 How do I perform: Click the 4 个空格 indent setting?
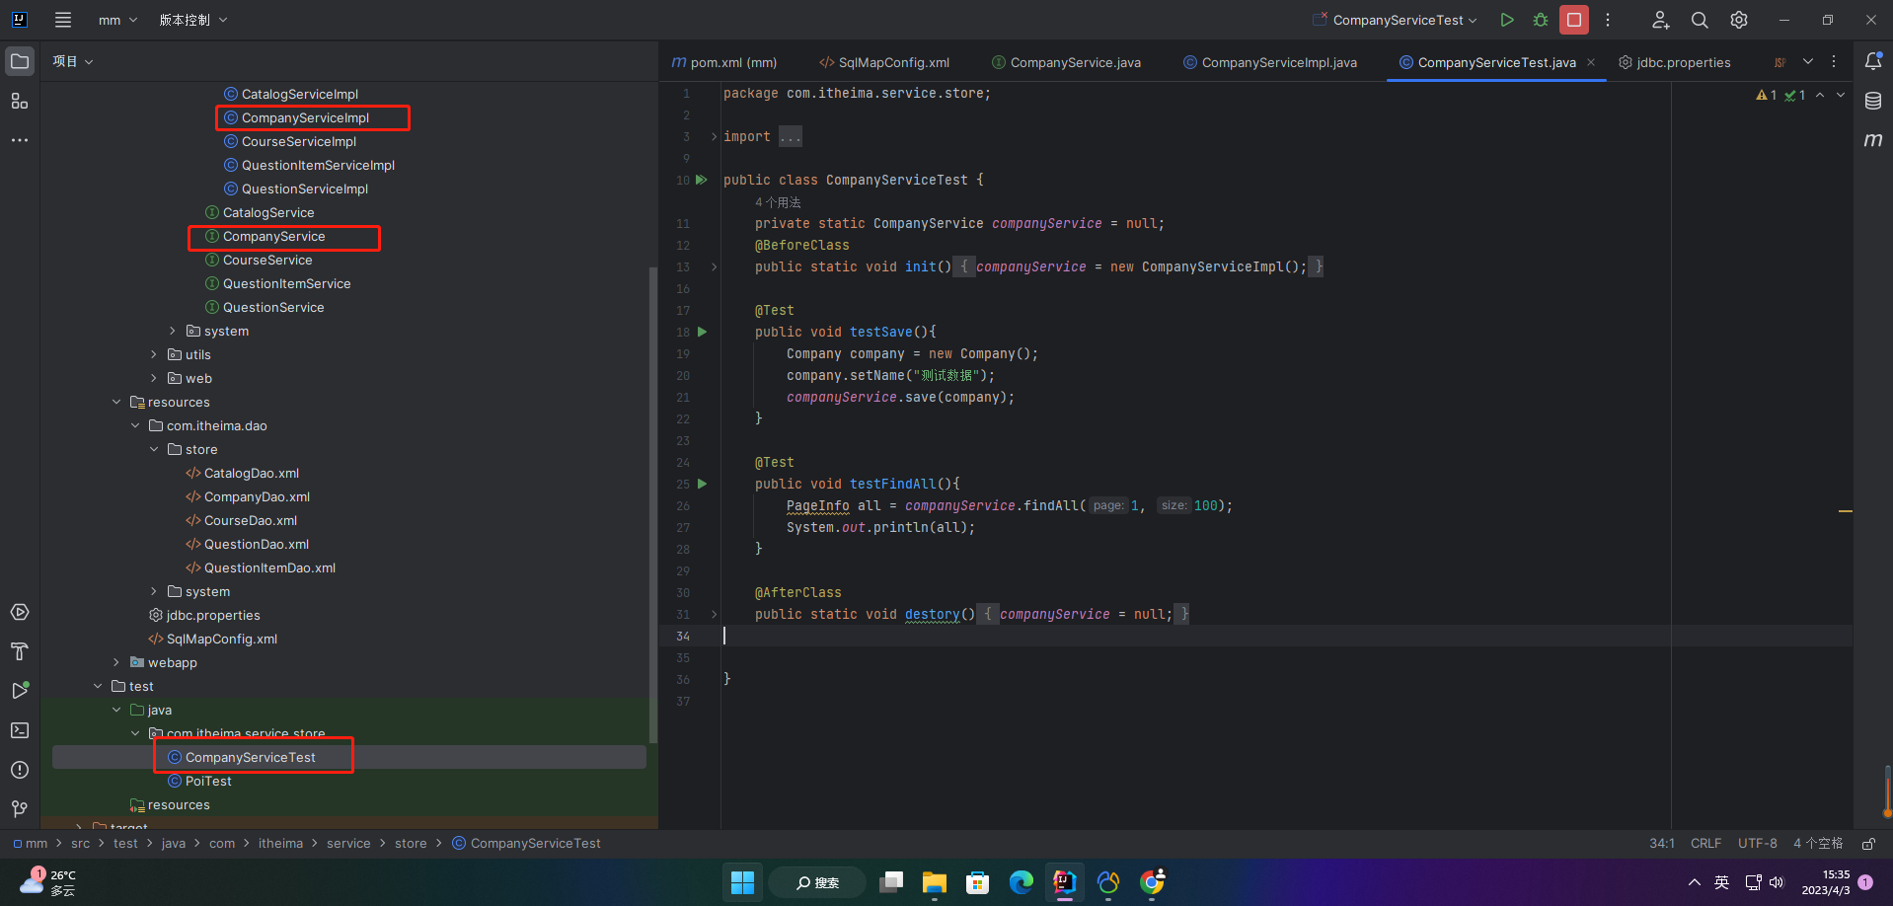click(1818, 844)
